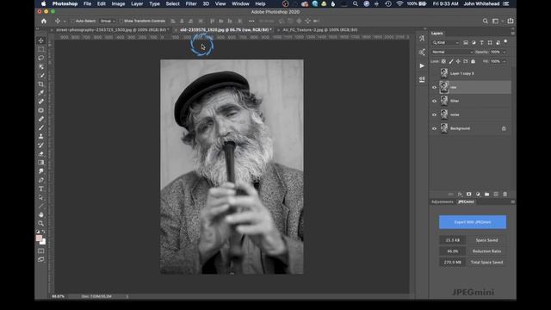The image size is (551, 310).
Task: Select the Clone Stamp tool
Action: (x=41, y=136)
